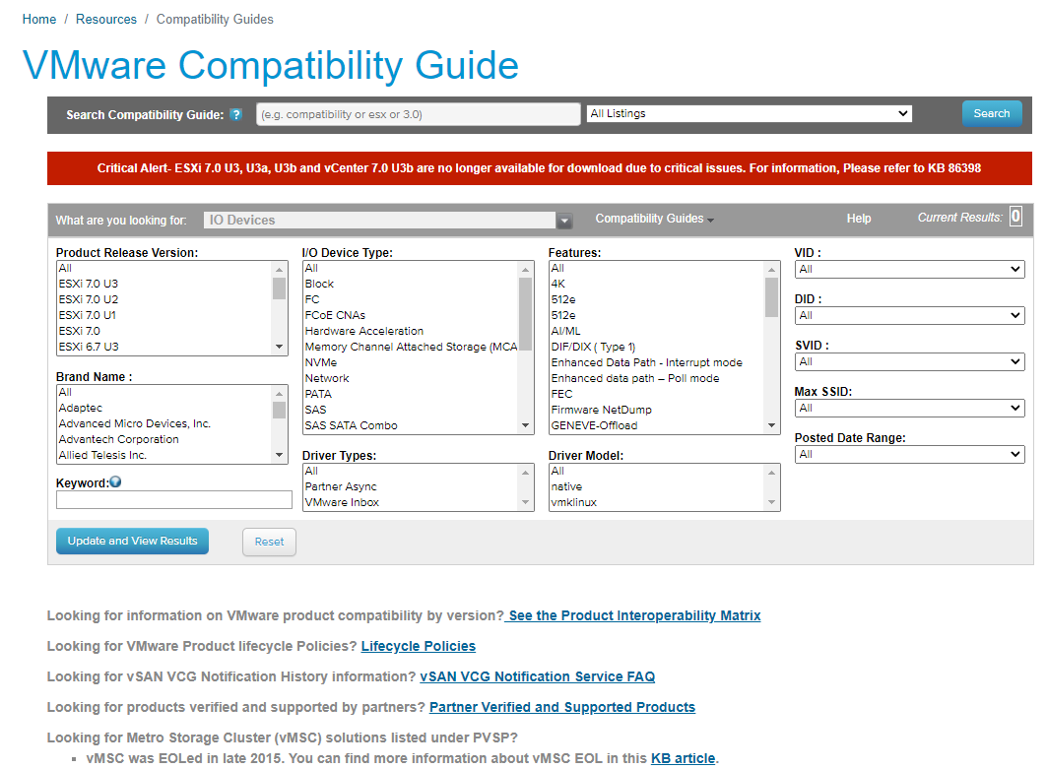Viewport: 1046px width, 769px height.
Task: Select NVMe in I/O Device Type list
Action: tap(321, 362)
